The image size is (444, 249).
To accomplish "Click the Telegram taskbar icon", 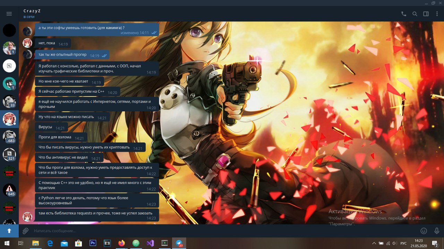I will click(x=179, y=243).
